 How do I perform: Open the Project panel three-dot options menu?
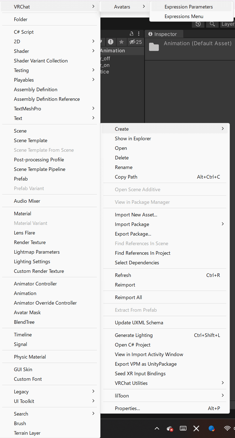[139, 34]
